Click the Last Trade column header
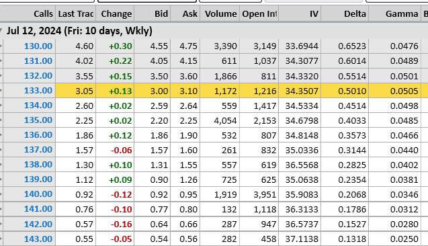Viewport: 428px width, 246px height. click(76, 13)
